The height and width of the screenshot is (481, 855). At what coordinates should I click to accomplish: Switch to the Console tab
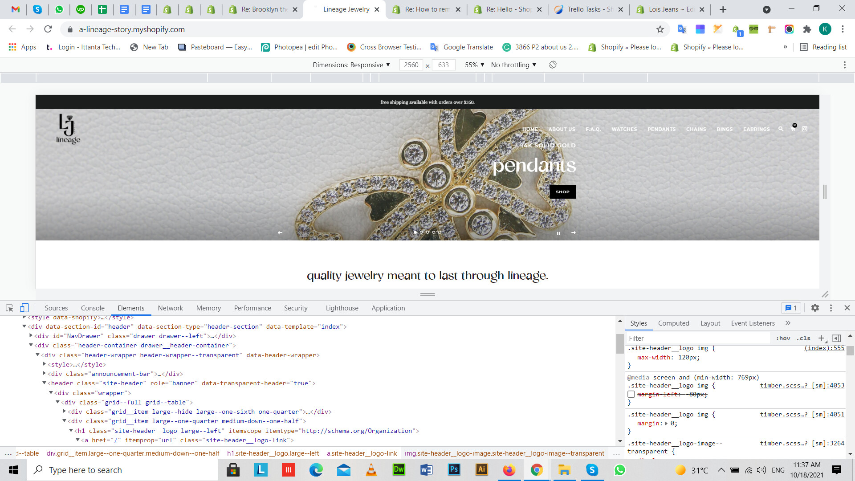[93, 308]
